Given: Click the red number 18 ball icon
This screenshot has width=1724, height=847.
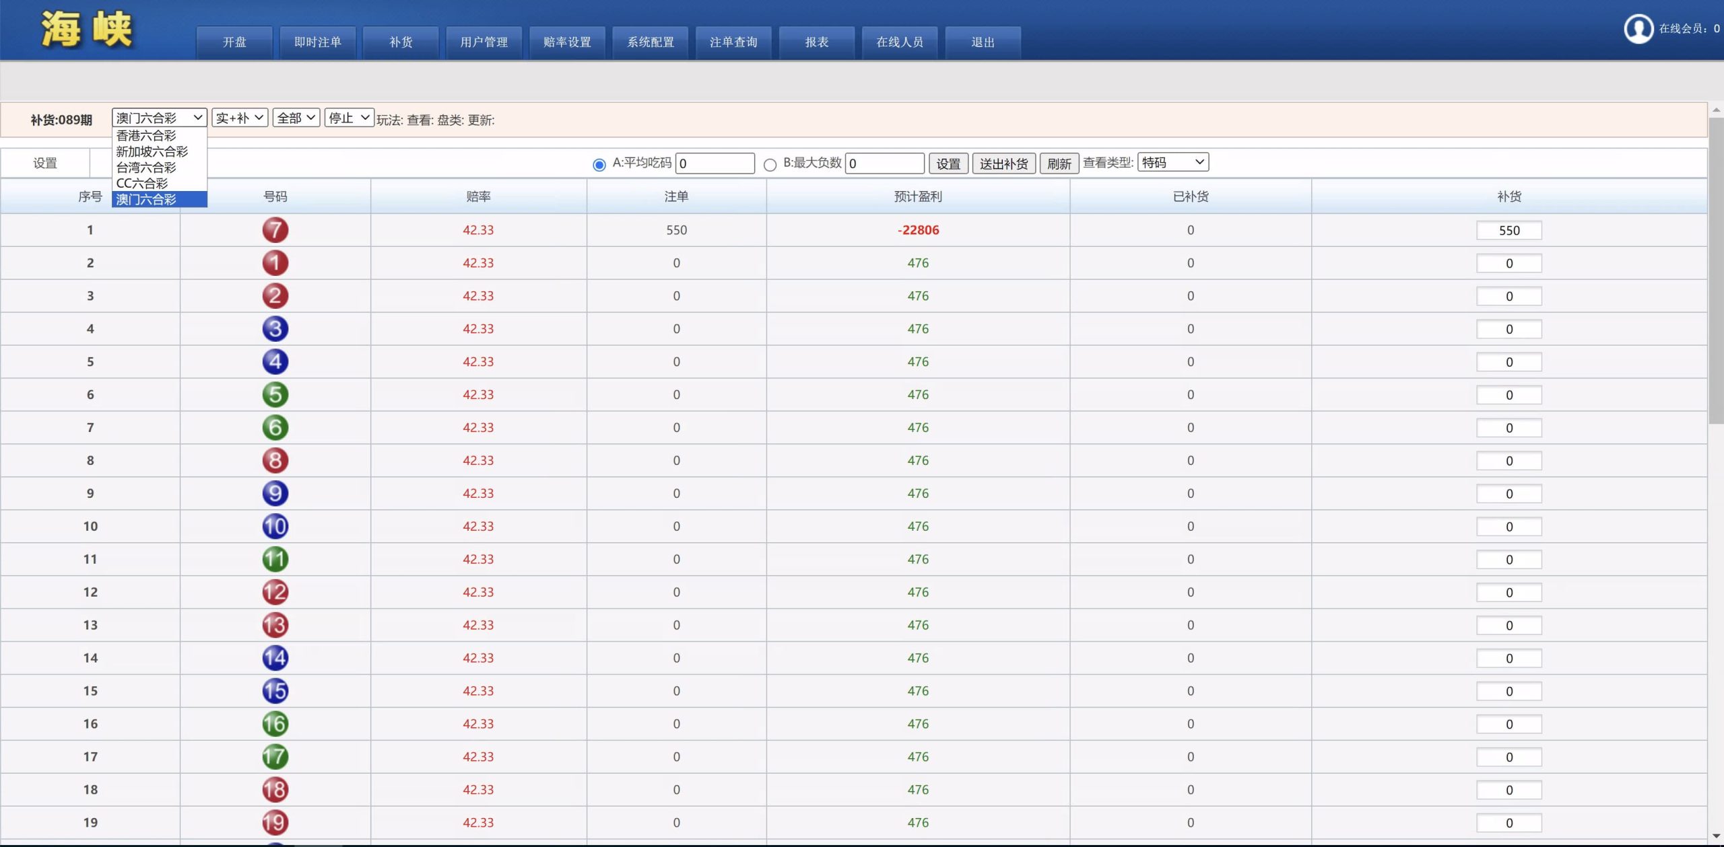Looking at the screenshot, I should coord(275,790).
